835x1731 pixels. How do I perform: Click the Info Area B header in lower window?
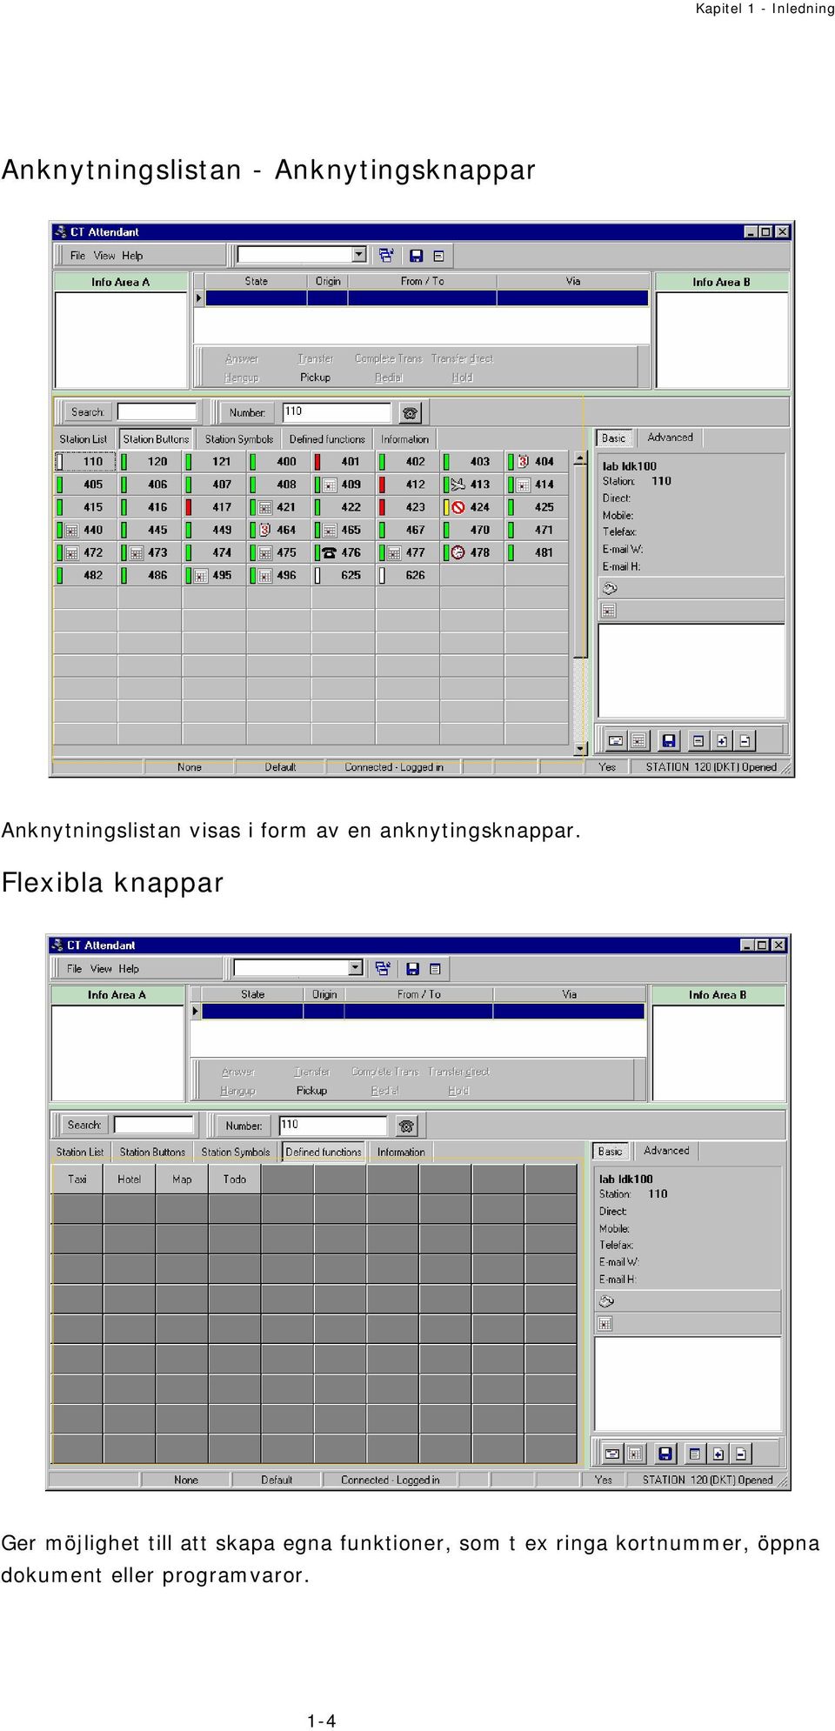tap(718, 995)
